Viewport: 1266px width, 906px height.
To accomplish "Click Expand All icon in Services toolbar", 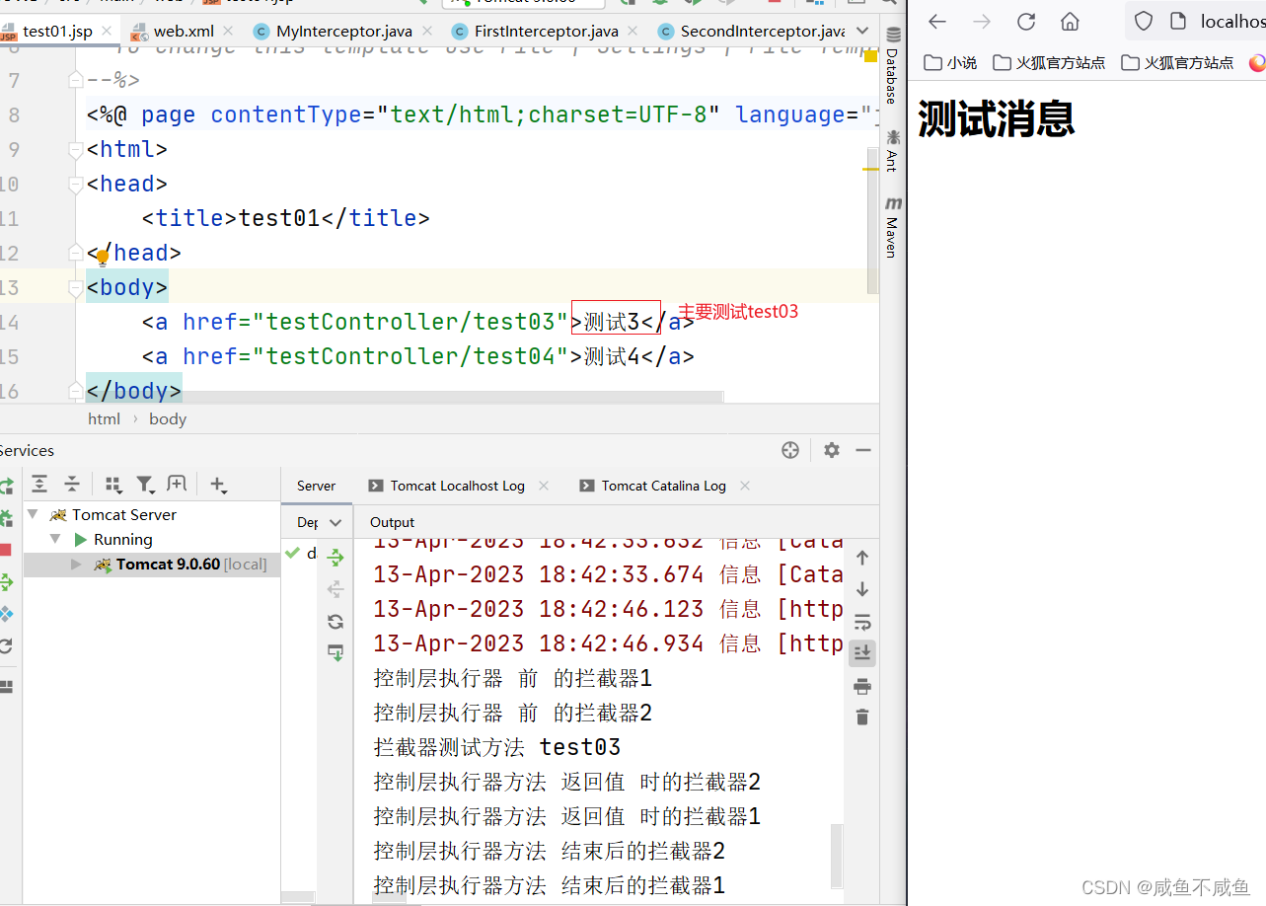I will (39, 484).
